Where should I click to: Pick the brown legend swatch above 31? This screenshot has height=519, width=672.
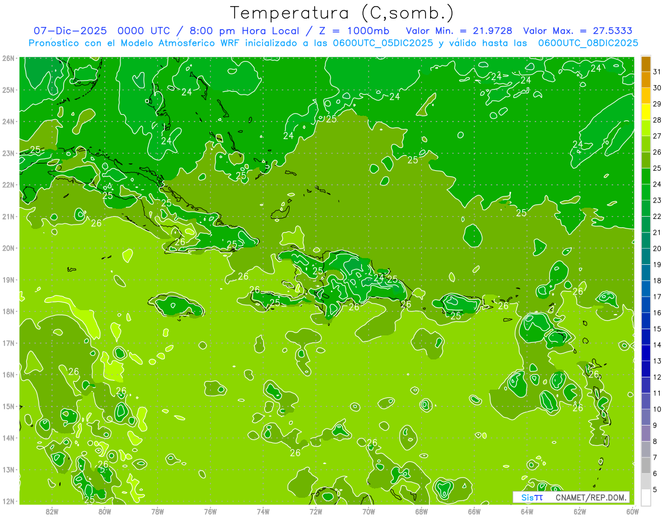tap(646, 64)
